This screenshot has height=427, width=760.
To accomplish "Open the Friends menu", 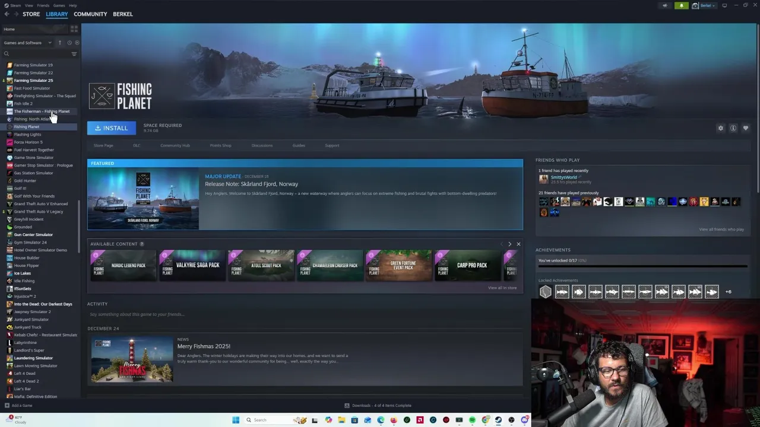I will 43,5.
